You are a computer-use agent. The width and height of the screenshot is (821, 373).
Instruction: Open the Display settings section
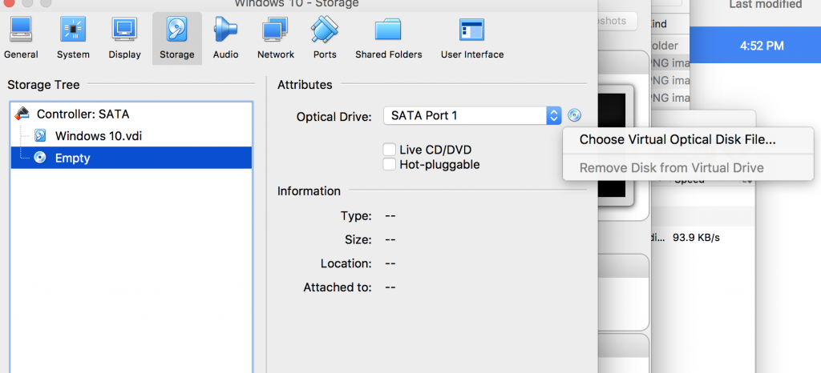tap(124, 38)
